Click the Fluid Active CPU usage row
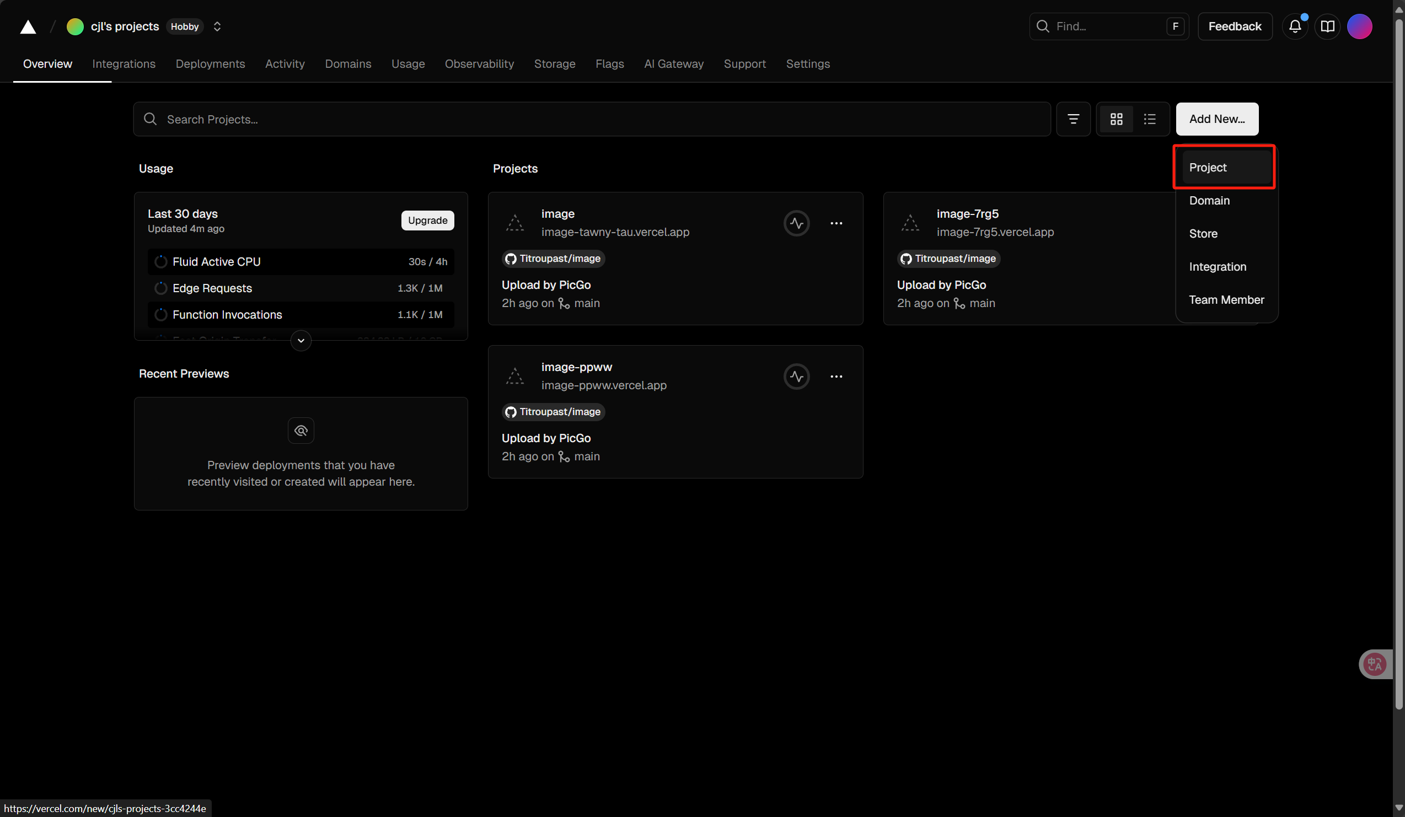Image resolution: width=1405 pixels, height=817 pixels. pos(301,261)
